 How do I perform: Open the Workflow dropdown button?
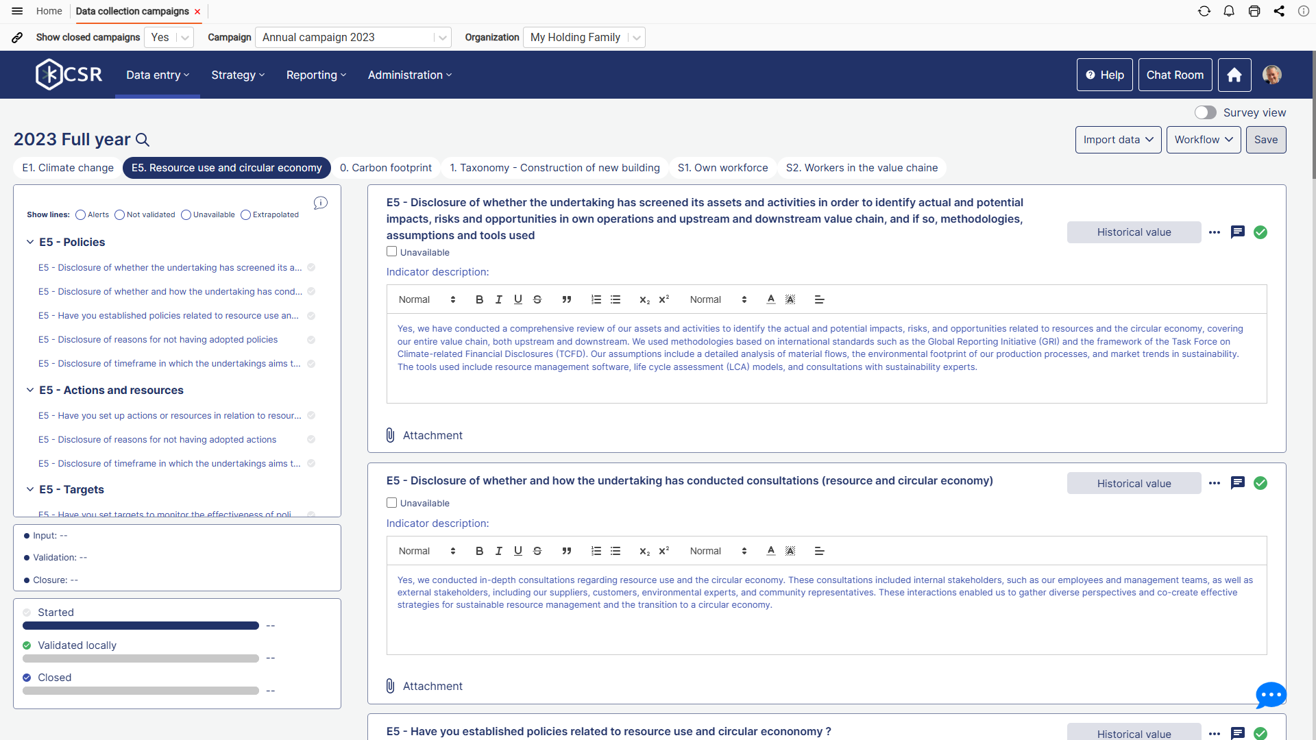[1203, 140]
